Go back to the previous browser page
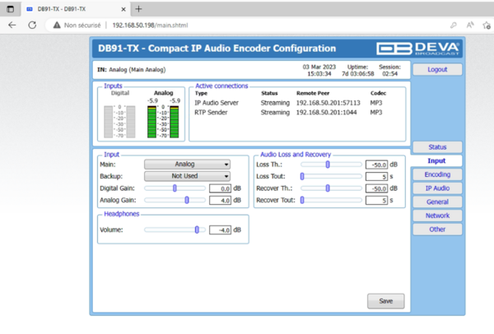This screenshot has height=334, width=494. 12,26
